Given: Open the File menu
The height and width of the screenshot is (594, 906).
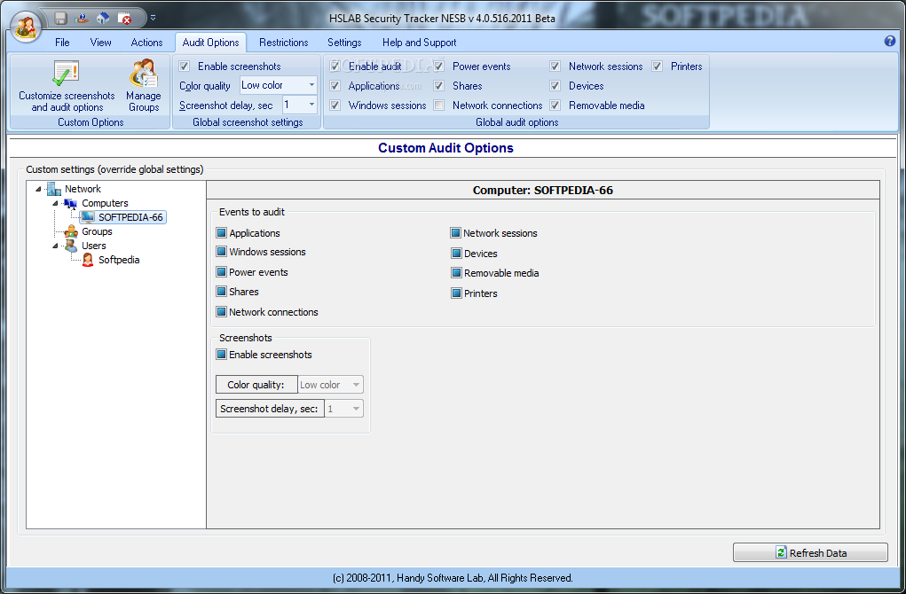Looking at the screenshot, I should tap(62, 43).
